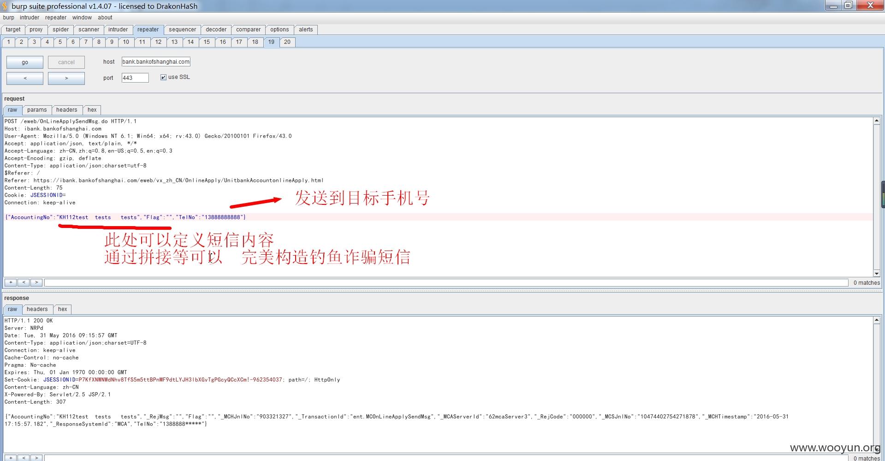Viewport: 885px width, 461px height.
Task: Select the repeater tool tab
Action: tap(148, 30)
